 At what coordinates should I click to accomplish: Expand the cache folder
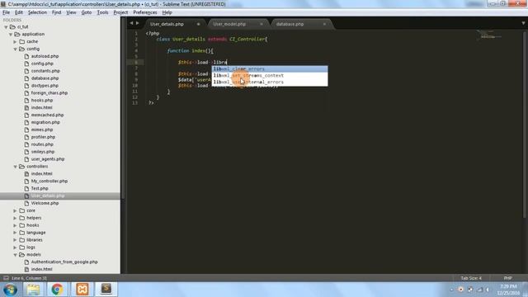click(x=15, y=42)
